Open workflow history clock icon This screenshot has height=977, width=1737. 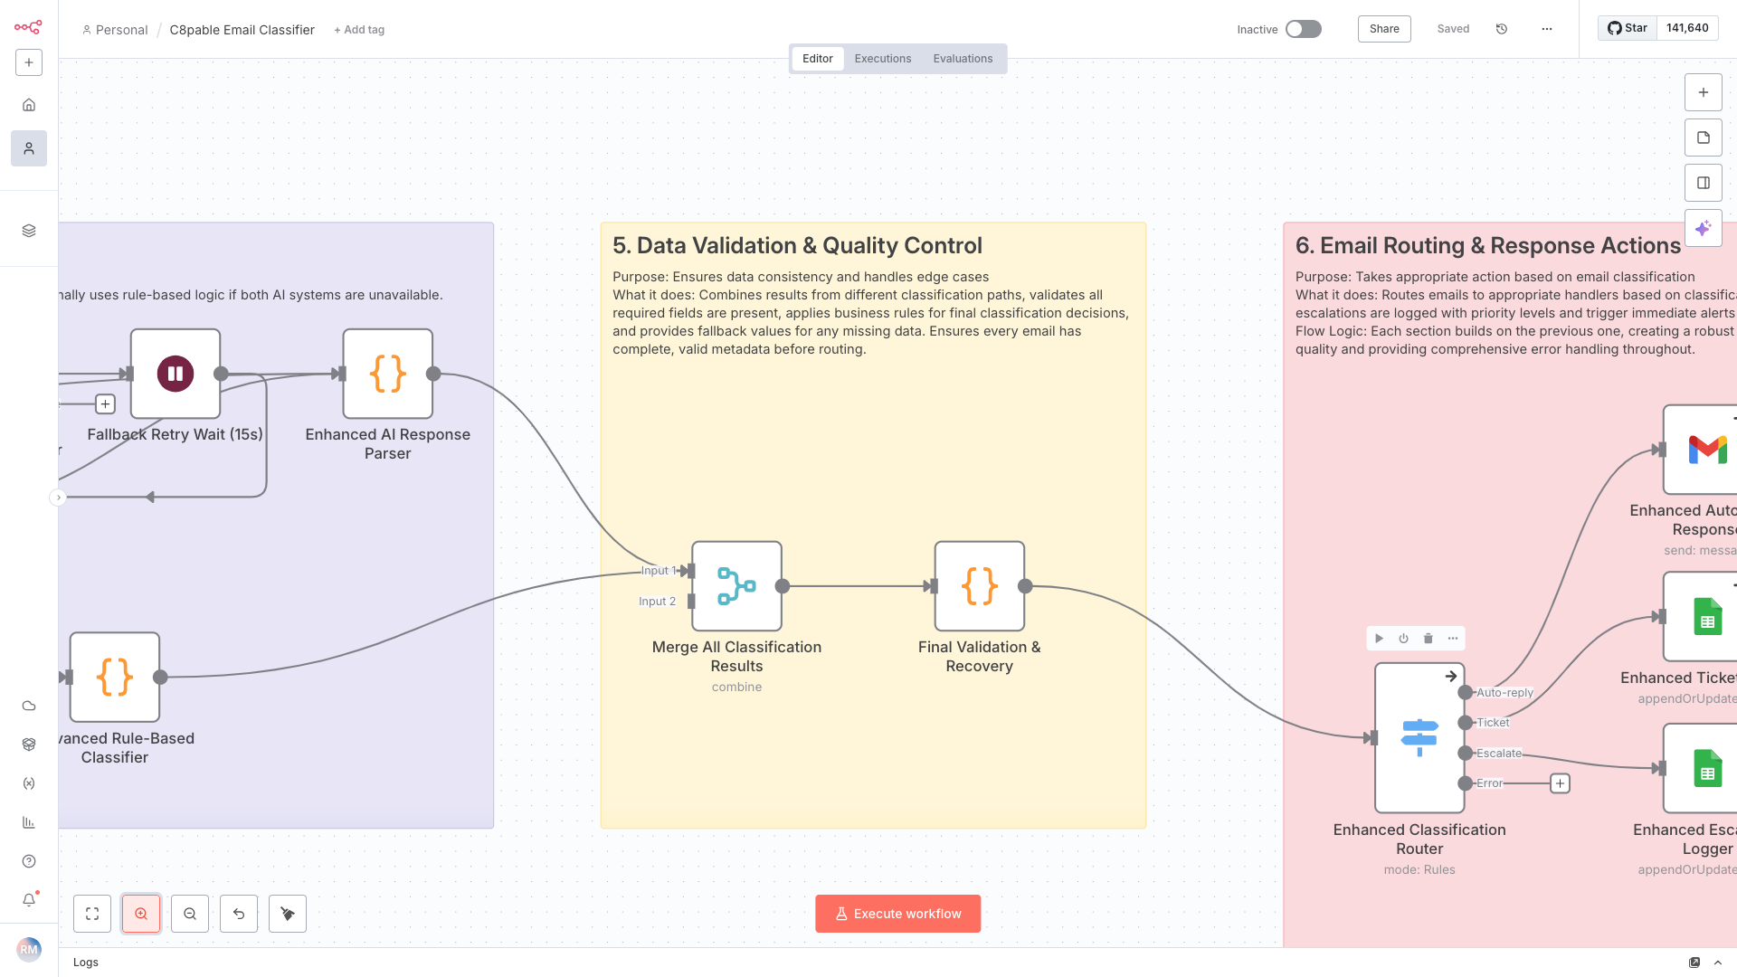pyautogui.click(x=1502, y=29)
